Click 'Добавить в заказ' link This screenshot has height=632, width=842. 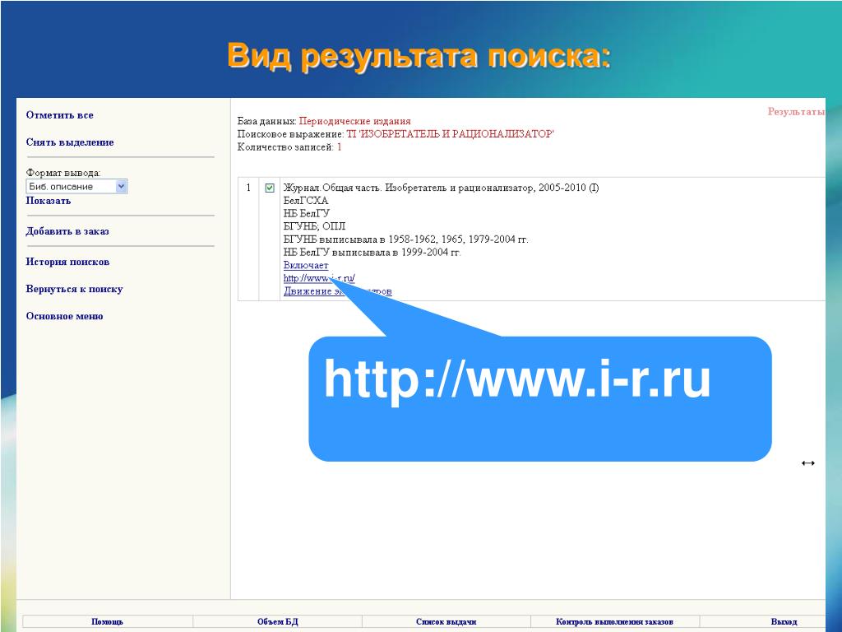point(67,231)
